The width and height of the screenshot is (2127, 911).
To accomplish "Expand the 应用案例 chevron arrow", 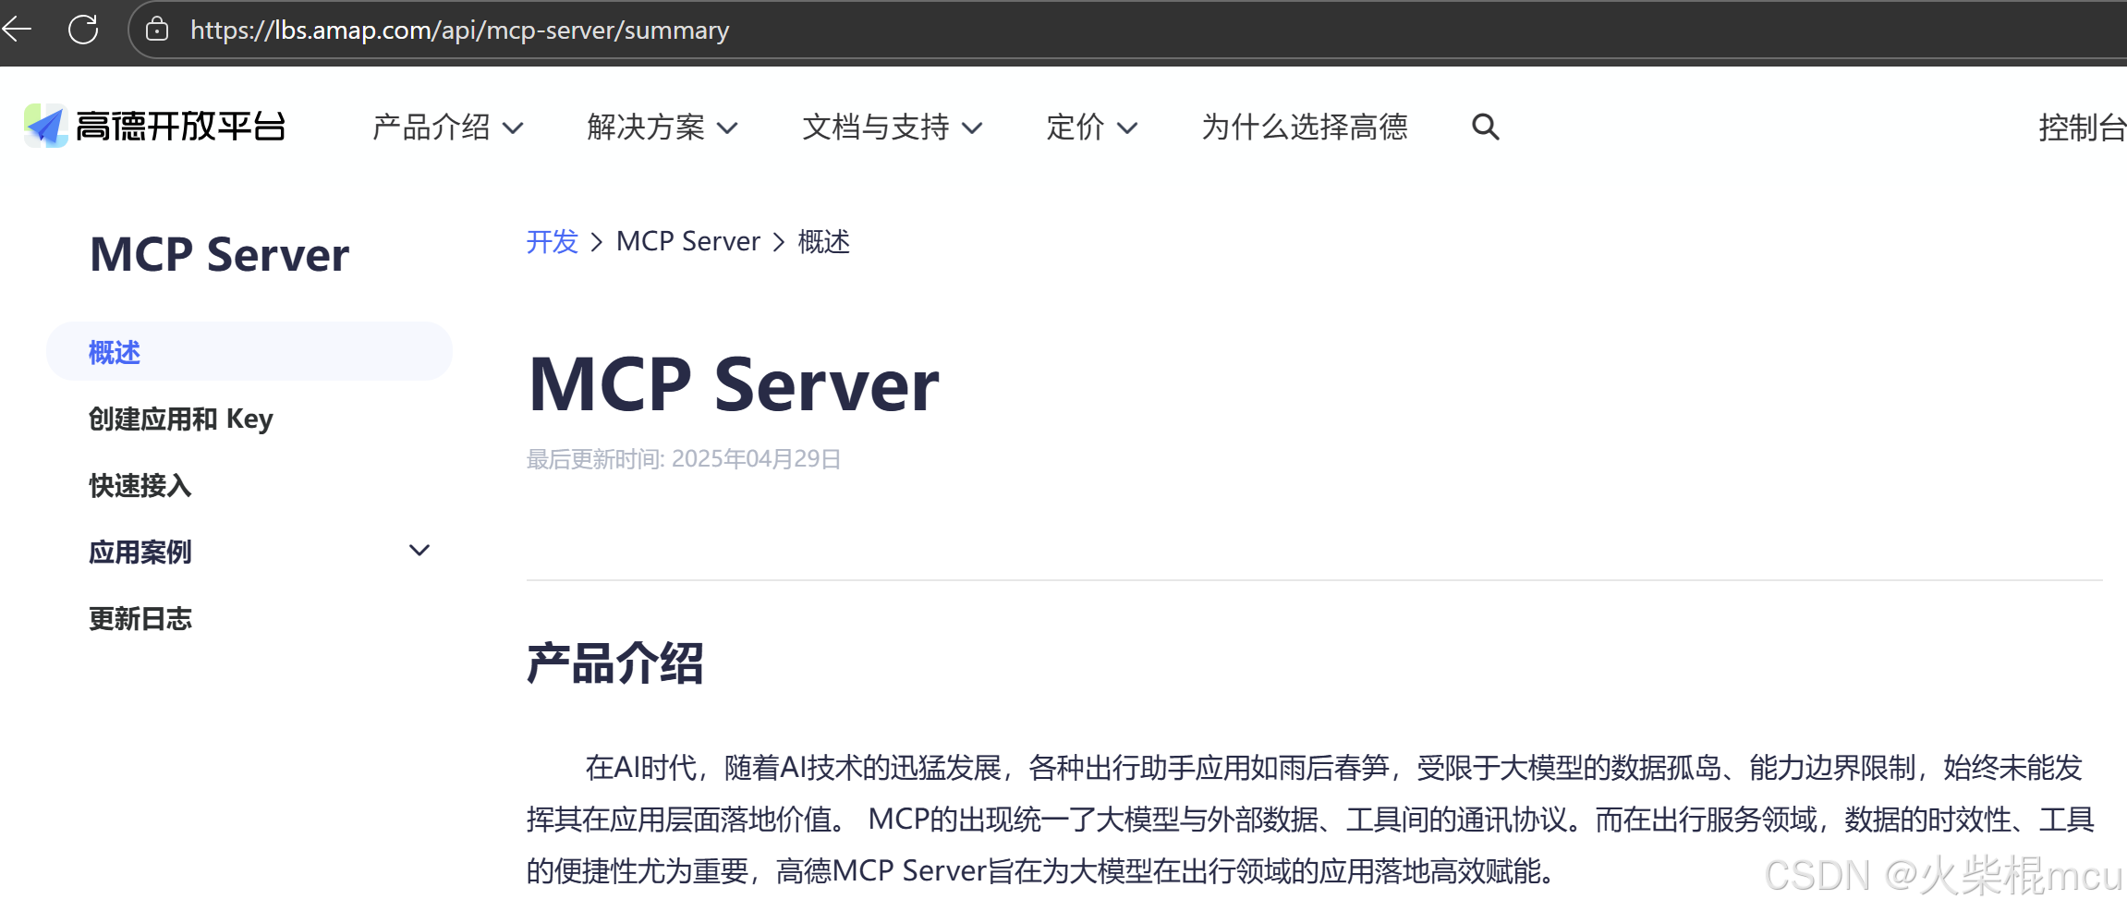I will click(x=419, y=551).
